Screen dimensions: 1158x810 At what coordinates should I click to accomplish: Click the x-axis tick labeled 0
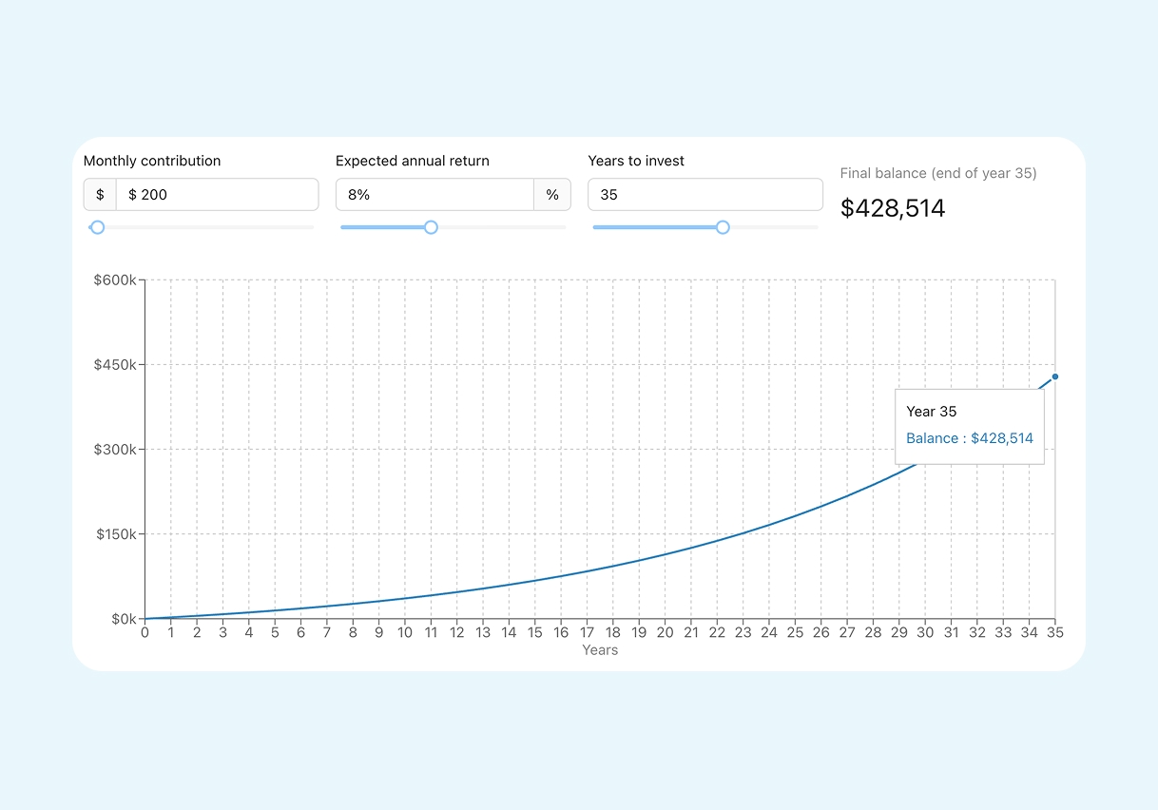[145, 632]
